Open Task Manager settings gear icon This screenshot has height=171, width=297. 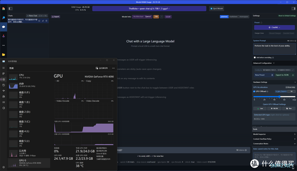click(4, 167)
